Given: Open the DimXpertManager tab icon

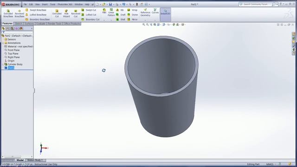Looking at the screenshot, I should tap(17, 28).
